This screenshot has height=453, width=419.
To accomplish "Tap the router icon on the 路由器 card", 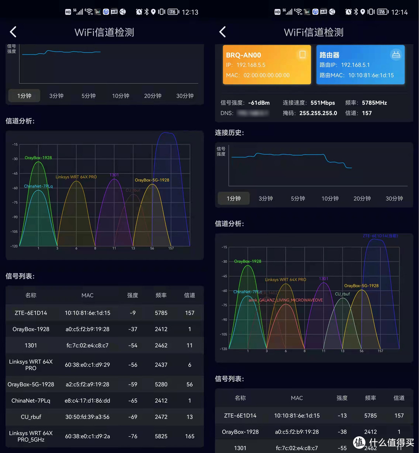I will pos(396,55).
